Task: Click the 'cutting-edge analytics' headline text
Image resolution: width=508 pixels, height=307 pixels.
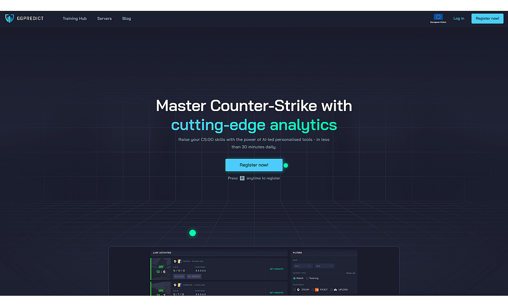Action: coord(254,125)
